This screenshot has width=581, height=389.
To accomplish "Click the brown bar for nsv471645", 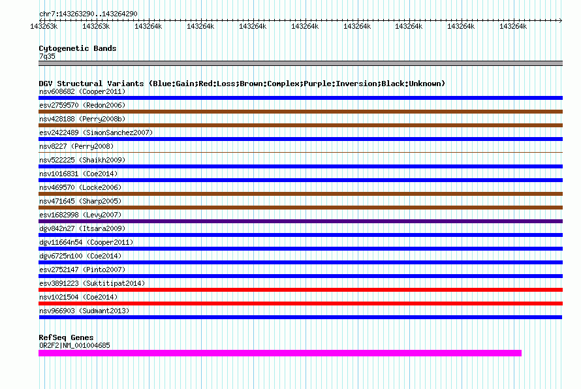I will point(300,208).
